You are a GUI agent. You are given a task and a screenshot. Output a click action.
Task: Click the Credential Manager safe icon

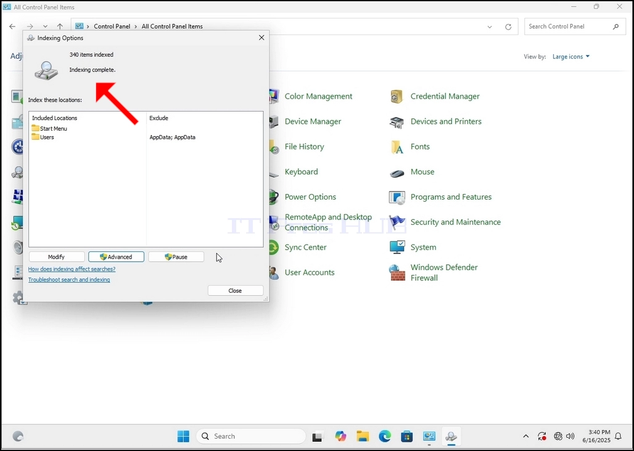point(397,97)
